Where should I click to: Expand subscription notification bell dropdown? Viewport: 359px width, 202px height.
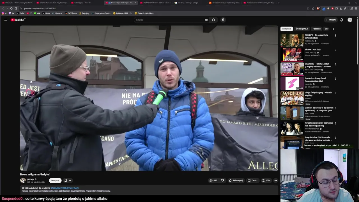coord(68,180)
